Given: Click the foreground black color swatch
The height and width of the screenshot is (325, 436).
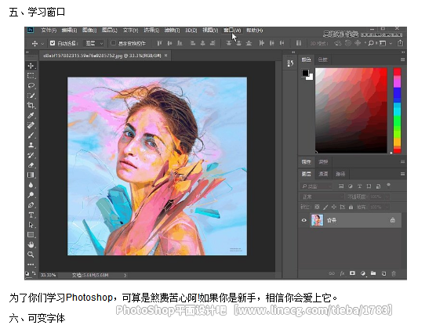Looking at the screenshot, I should (x=305, y=73).
